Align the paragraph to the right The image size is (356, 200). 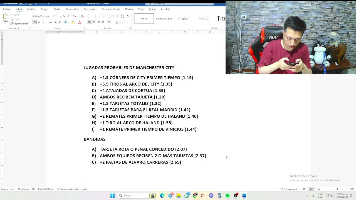pos(98,22)
